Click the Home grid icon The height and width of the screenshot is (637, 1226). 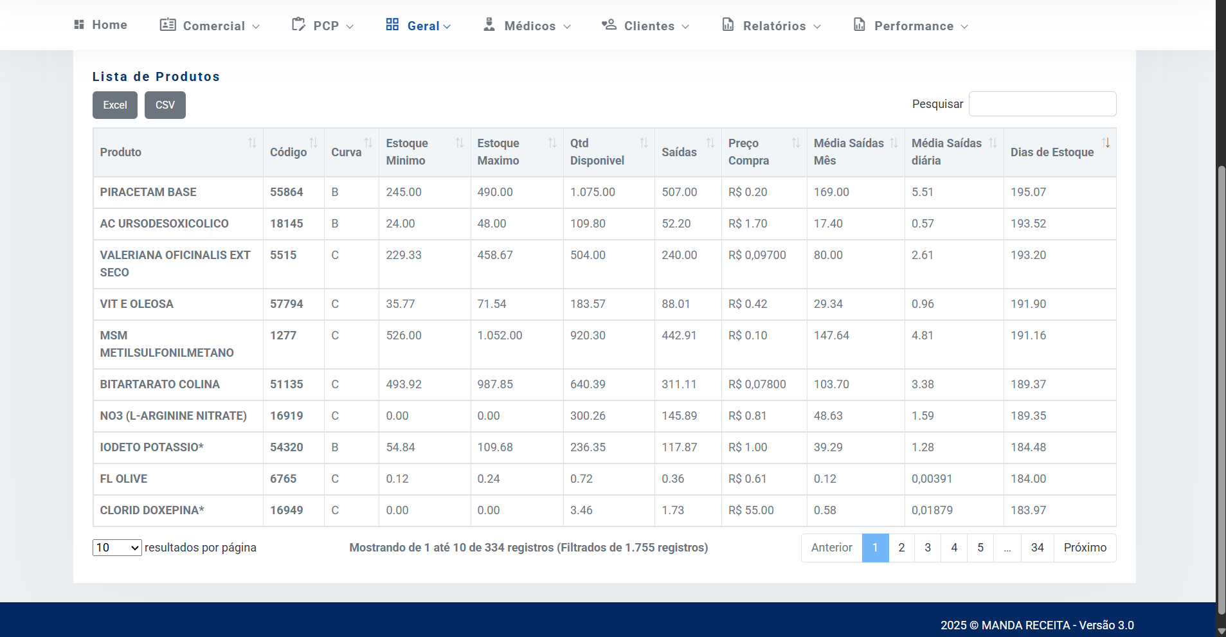coord(79,25)
